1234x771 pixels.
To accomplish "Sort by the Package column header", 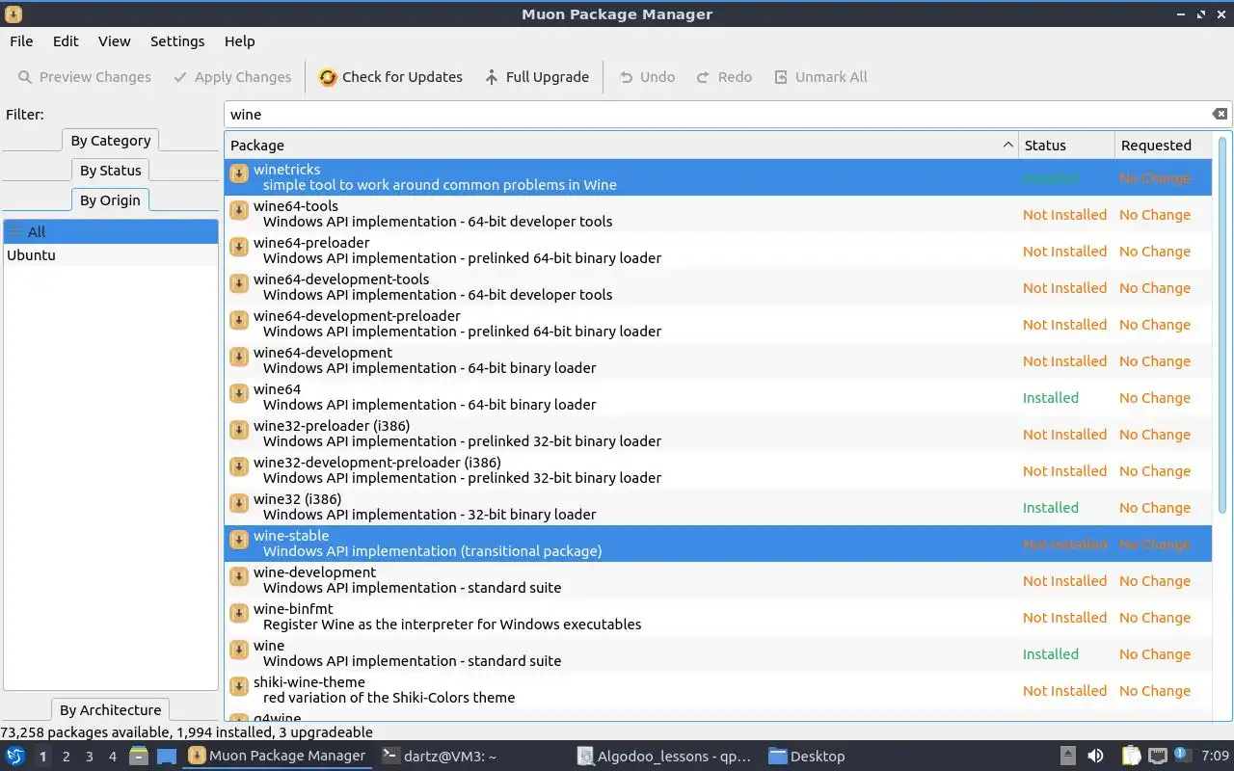I will [x=622, y=145].
